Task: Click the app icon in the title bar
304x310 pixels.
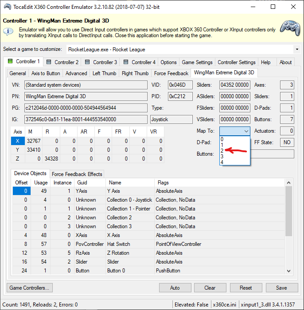Action: 8,7
